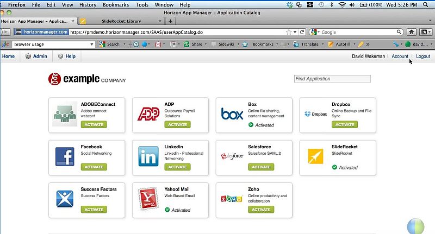435x234 pixels.
Task: Click the ADOBEConnect app icon
Action: (x=65, y=114)
